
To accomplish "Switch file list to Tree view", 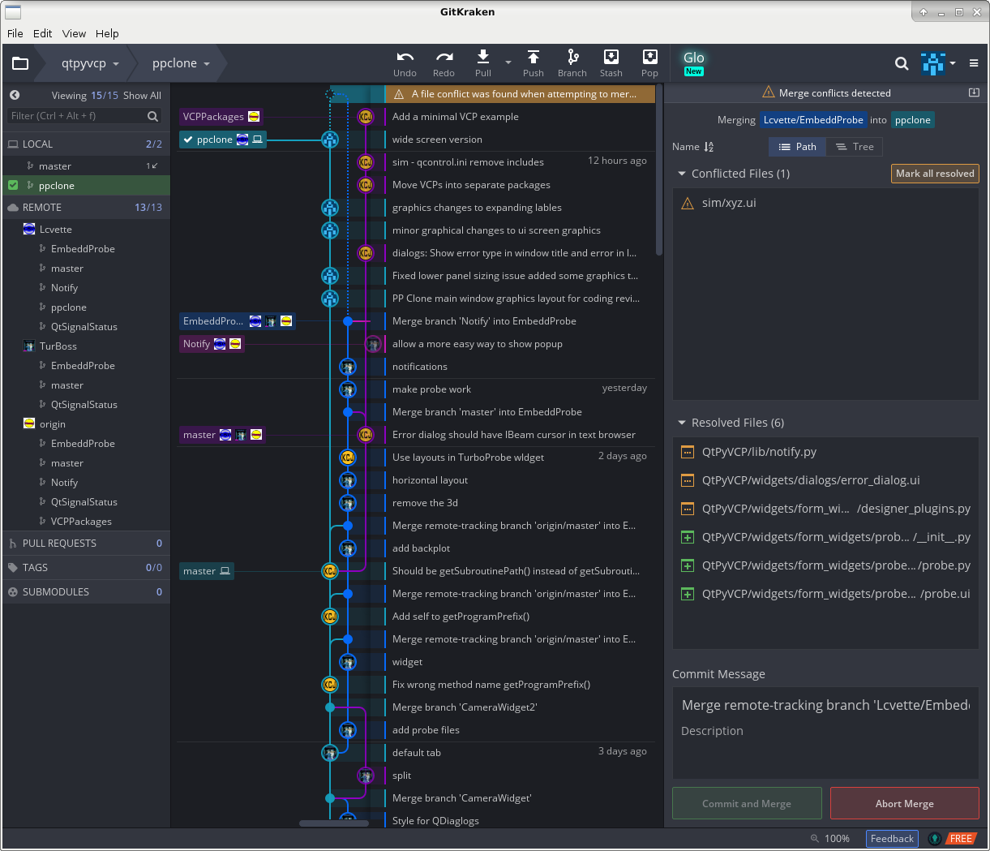I will click(855, 147).
